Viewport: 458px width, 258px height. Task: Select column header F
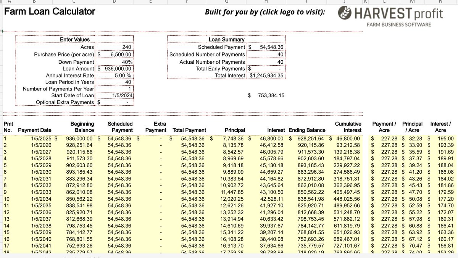(187, 2)
